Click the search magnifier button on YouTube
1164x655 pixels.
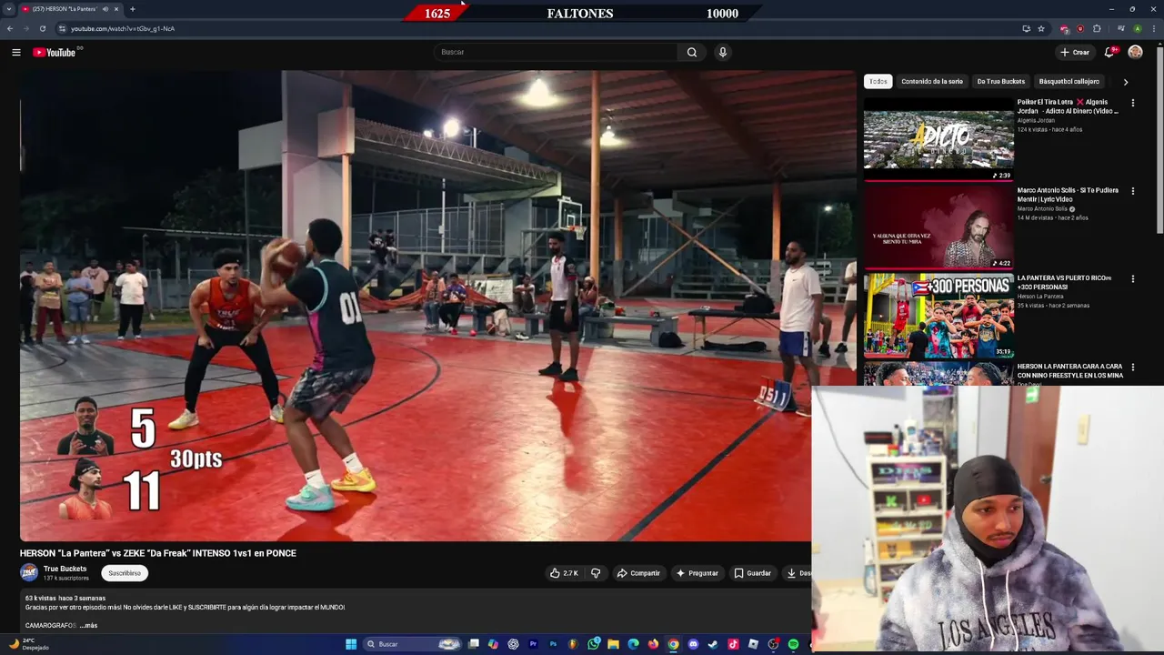click(x=692, y=52)
